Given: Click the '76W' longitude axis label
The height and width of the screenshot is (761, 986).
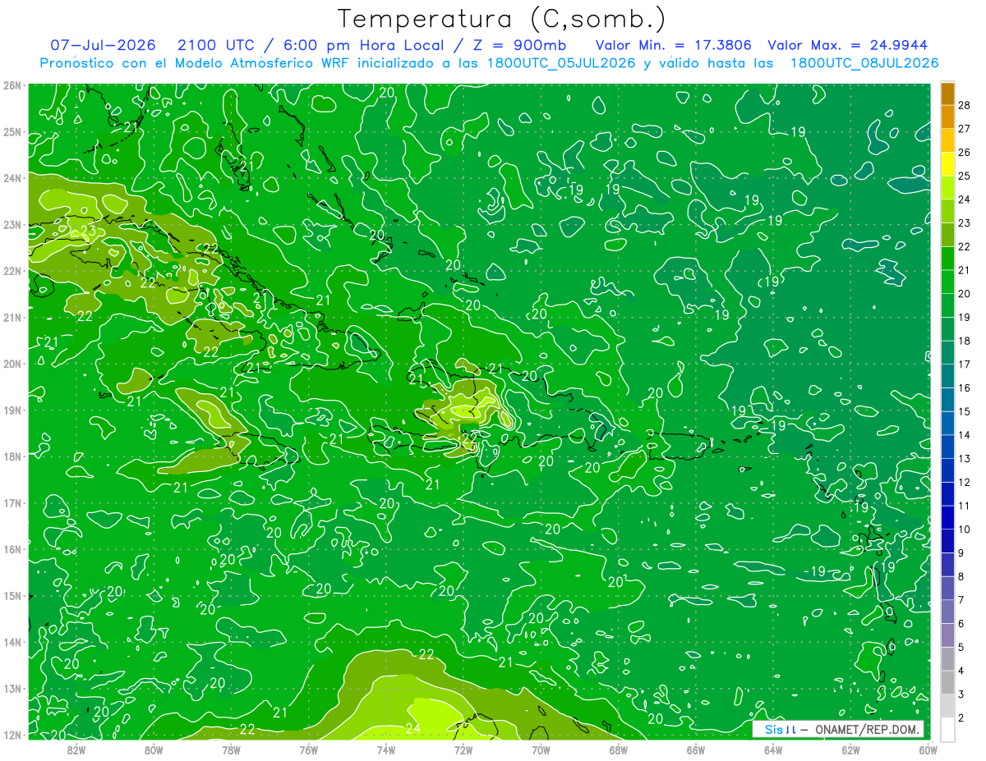Looking at the screenshot, I should click(308, 749).
